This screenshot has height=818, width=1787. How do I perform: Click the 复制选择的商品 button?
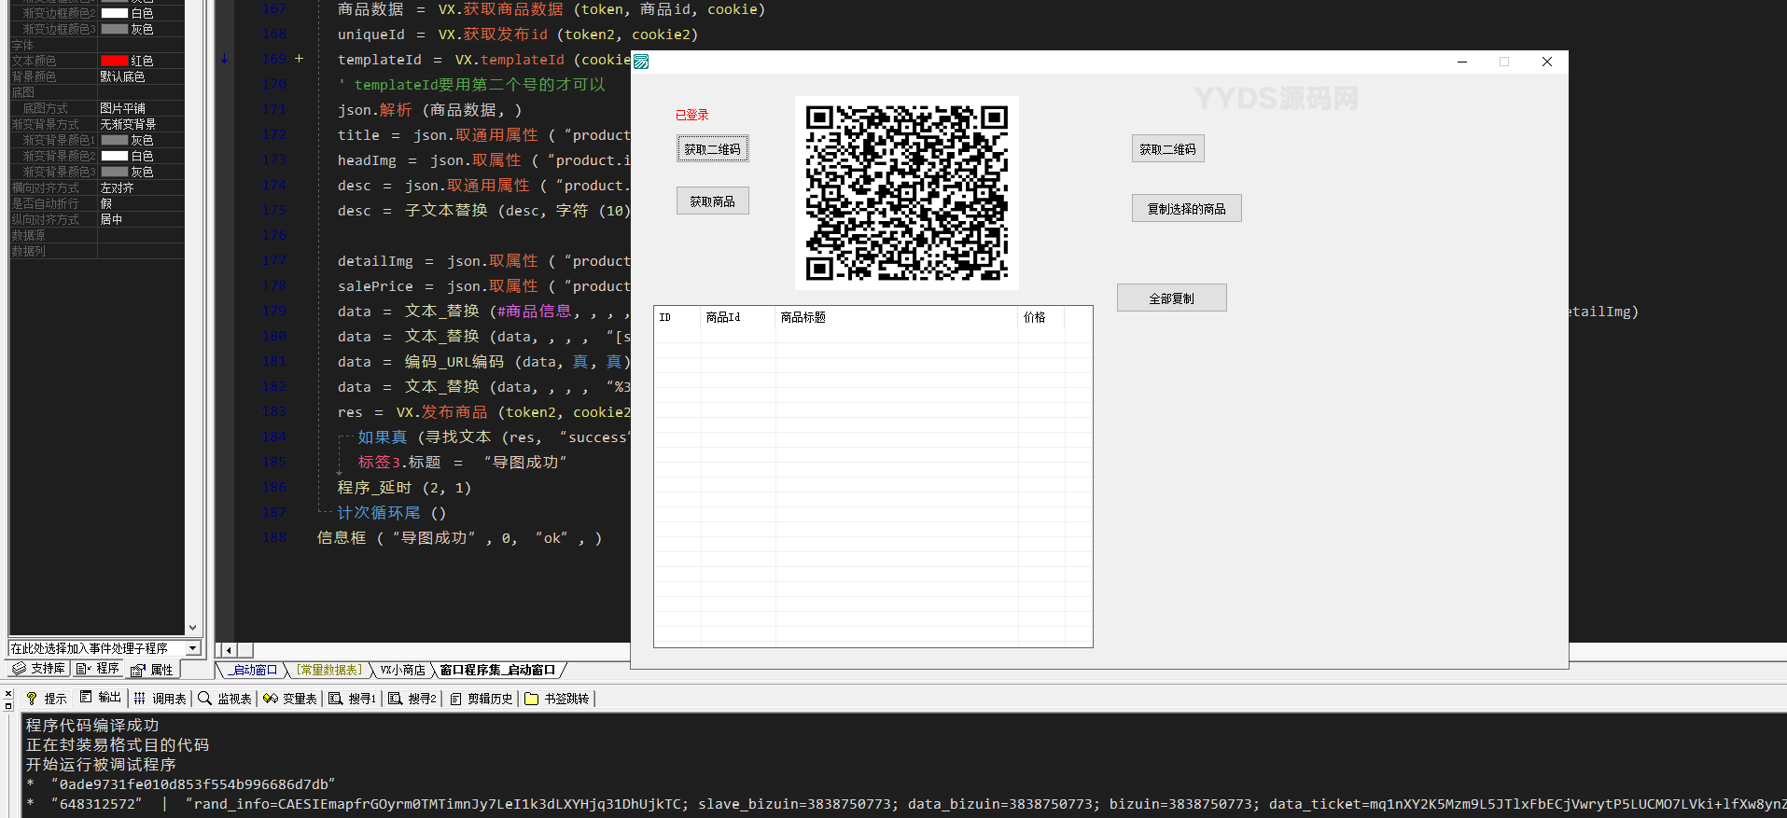point(1186,209)
